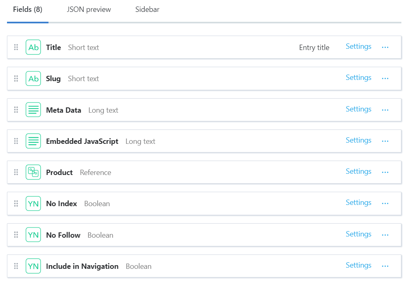Viewport: 410px width, 284px height.
Task: Expand the three-dot menu for No Follow
Action: [385, 235]
